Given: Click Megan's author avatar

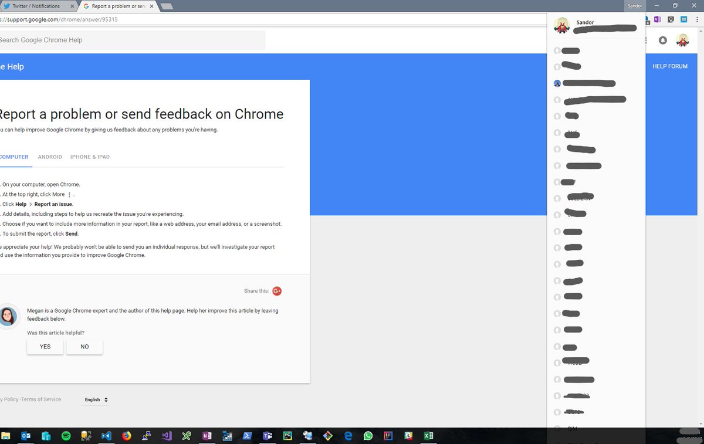Looking at the screenshot, I should pos(8,317).
